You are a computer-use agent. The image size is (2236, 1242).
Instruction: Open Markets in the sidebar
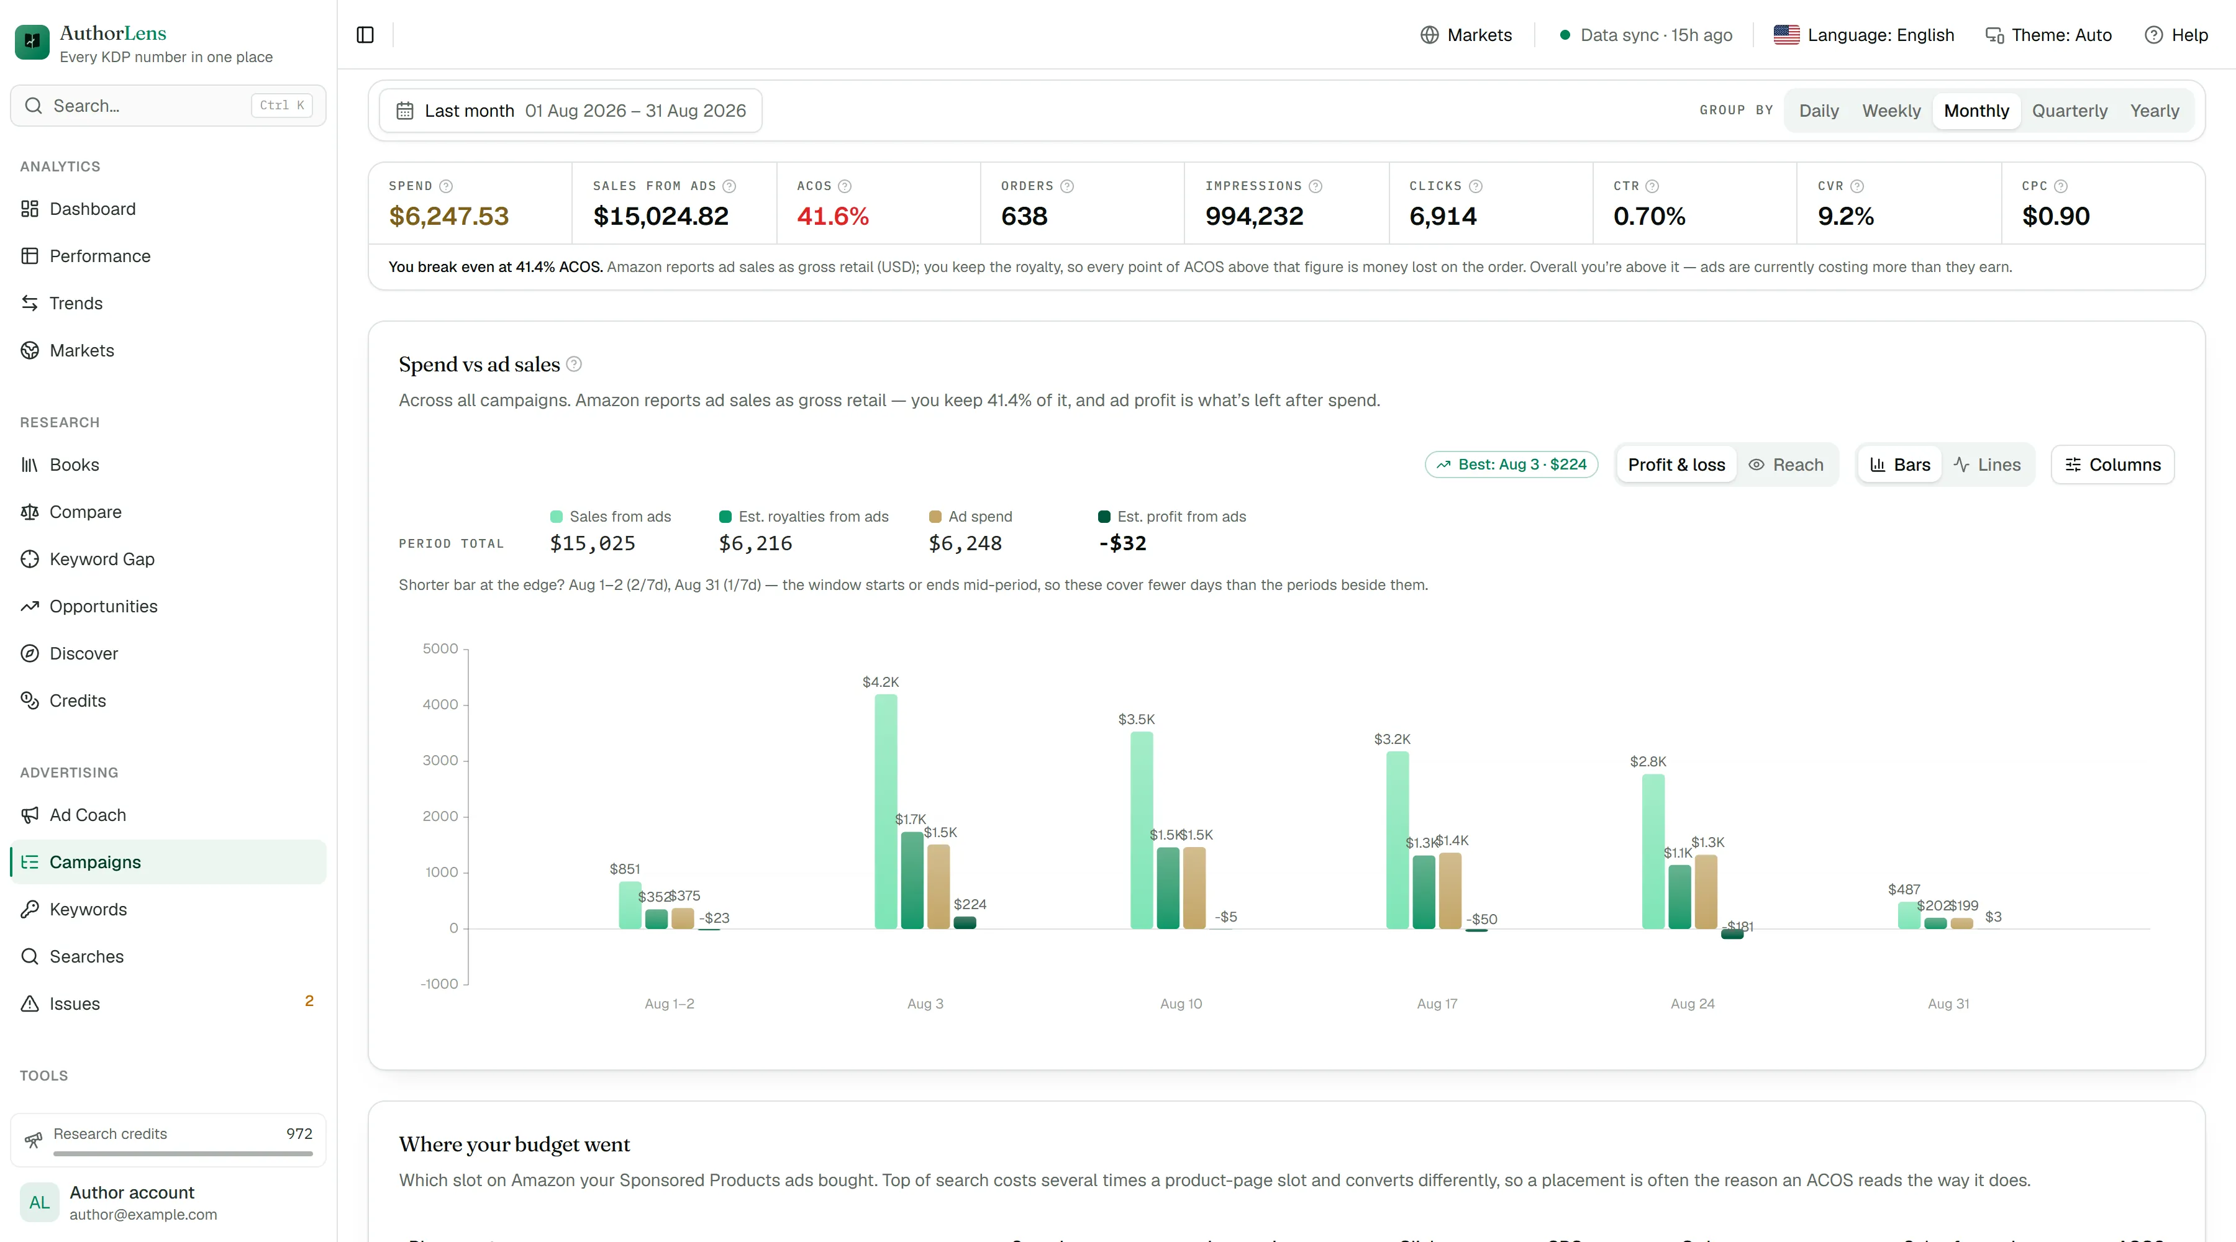[x=168, y=350]
